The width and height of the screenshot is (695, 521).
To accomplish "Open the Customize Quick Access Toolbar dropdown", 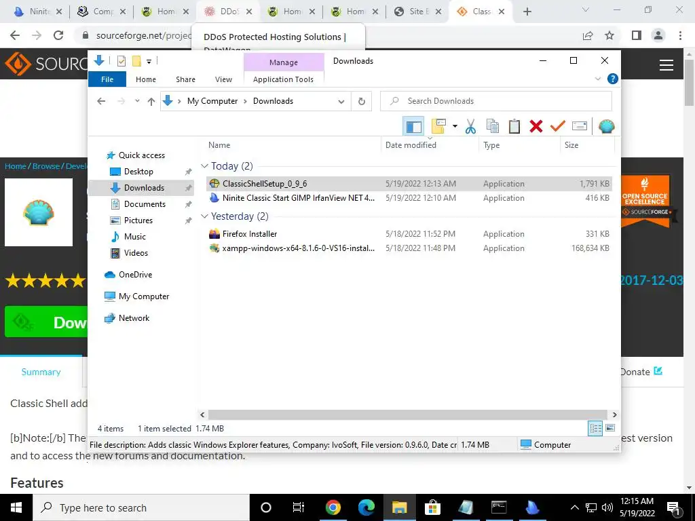I will pyautogui.click(x=149, y=62).
